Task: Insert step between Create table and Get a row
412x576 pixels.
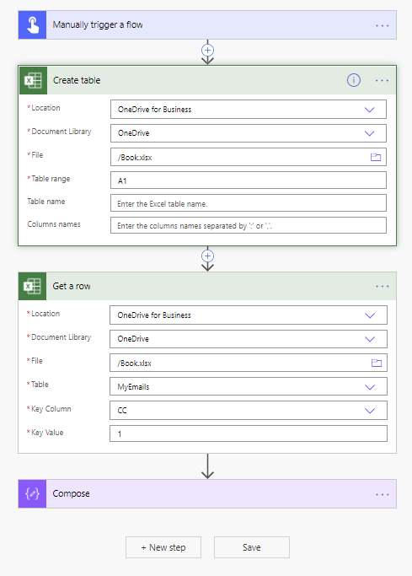Action: [x=207, y=256]
